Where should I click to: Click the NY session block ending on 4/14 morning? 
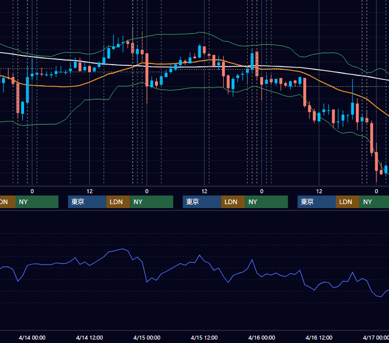tap(37, 202)
